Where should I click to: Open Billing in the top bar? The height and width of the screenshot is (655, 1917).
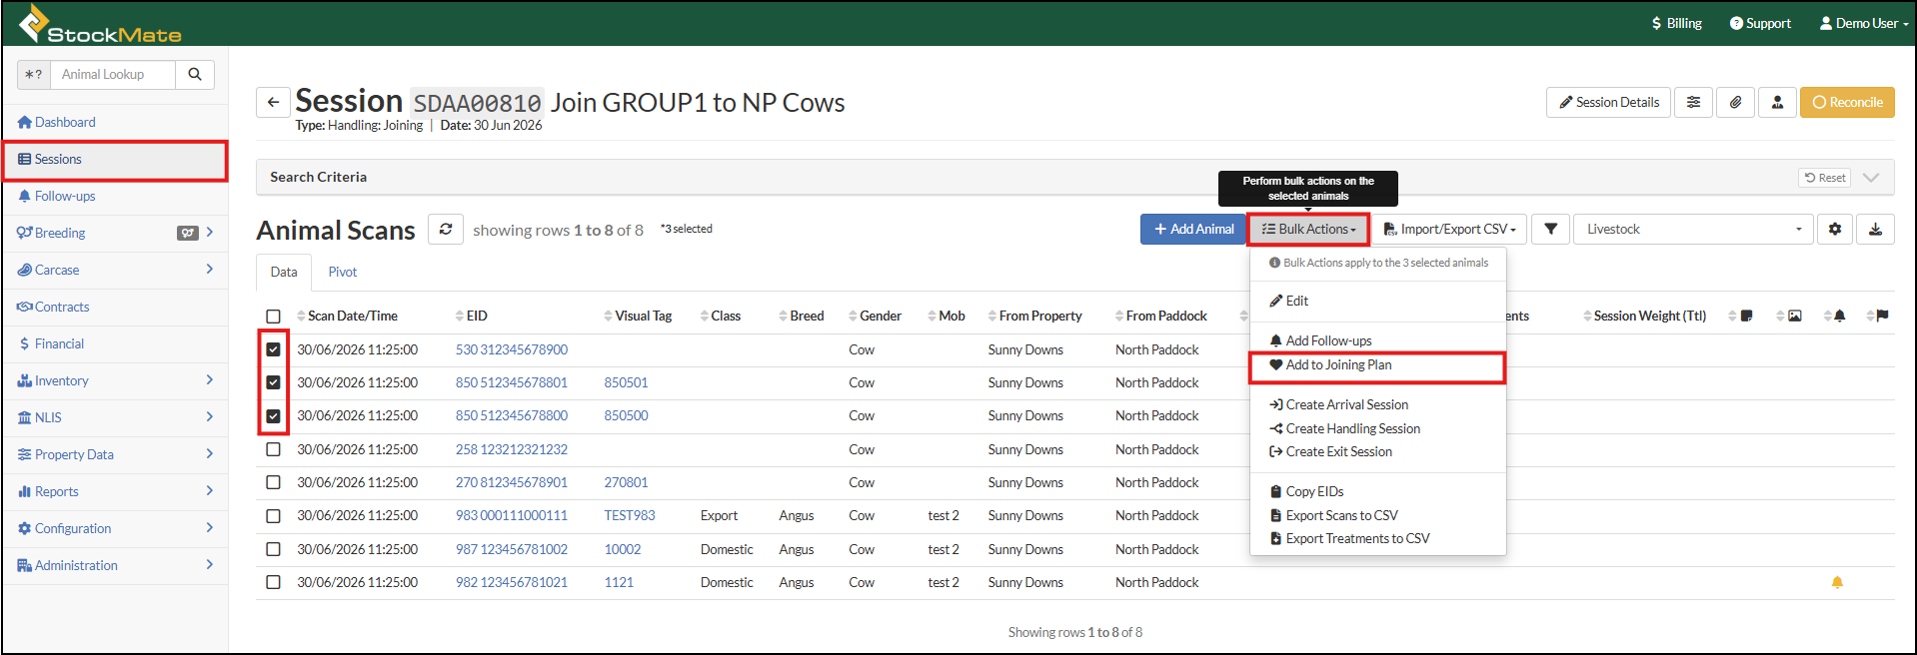pyautogui.click(x=1676, y=23)
